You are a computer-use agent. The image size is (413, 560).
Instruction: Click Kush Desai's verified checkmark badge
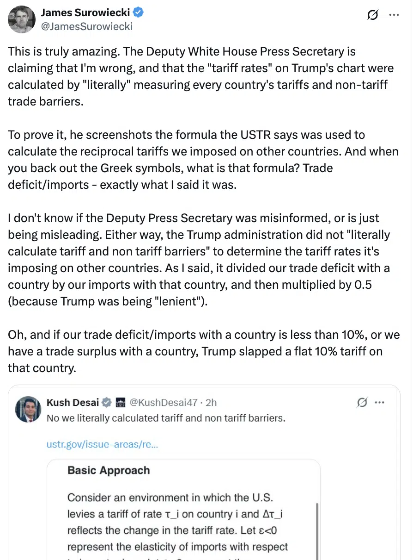[x=107, y=403]
